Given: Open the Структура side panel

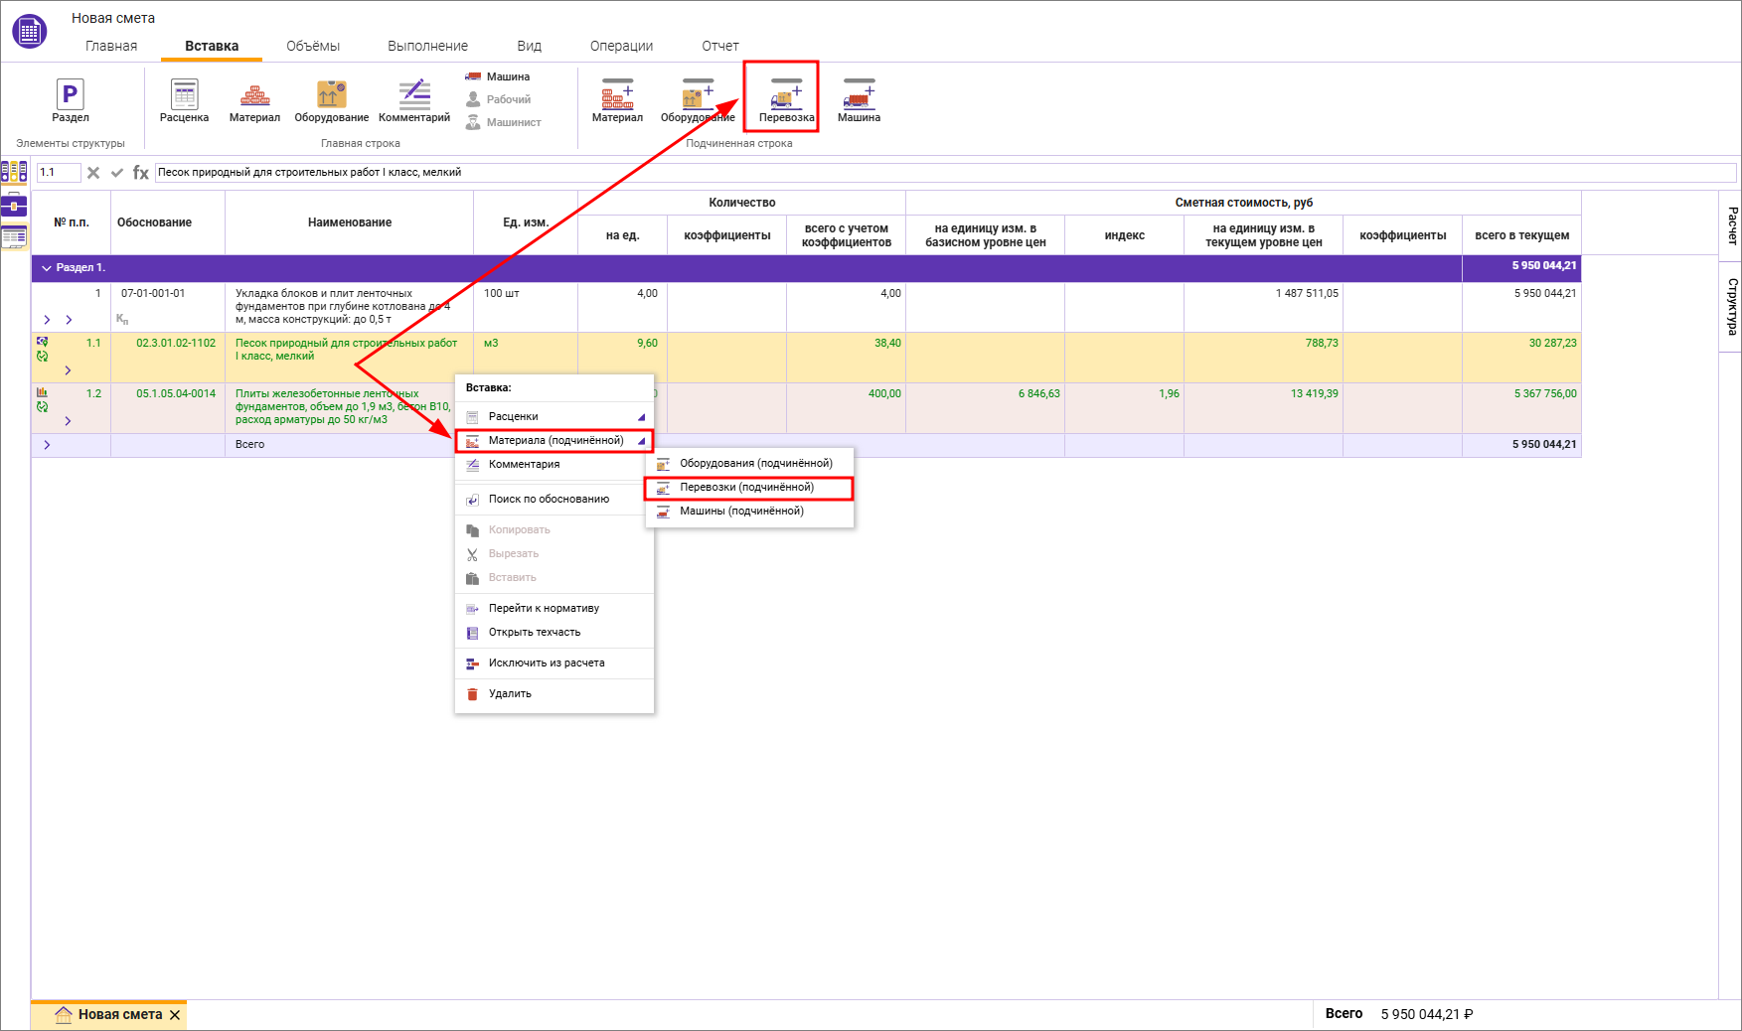Looking at the screenshot, I should coord(1731,307).
